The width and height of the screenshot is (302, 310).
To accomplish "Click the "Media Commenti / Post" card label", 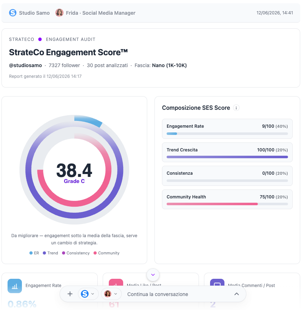I will coord(251,286).
